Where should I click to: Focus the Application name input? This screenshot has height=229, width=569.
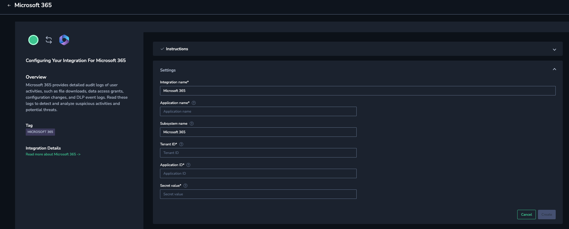point(258,111)
